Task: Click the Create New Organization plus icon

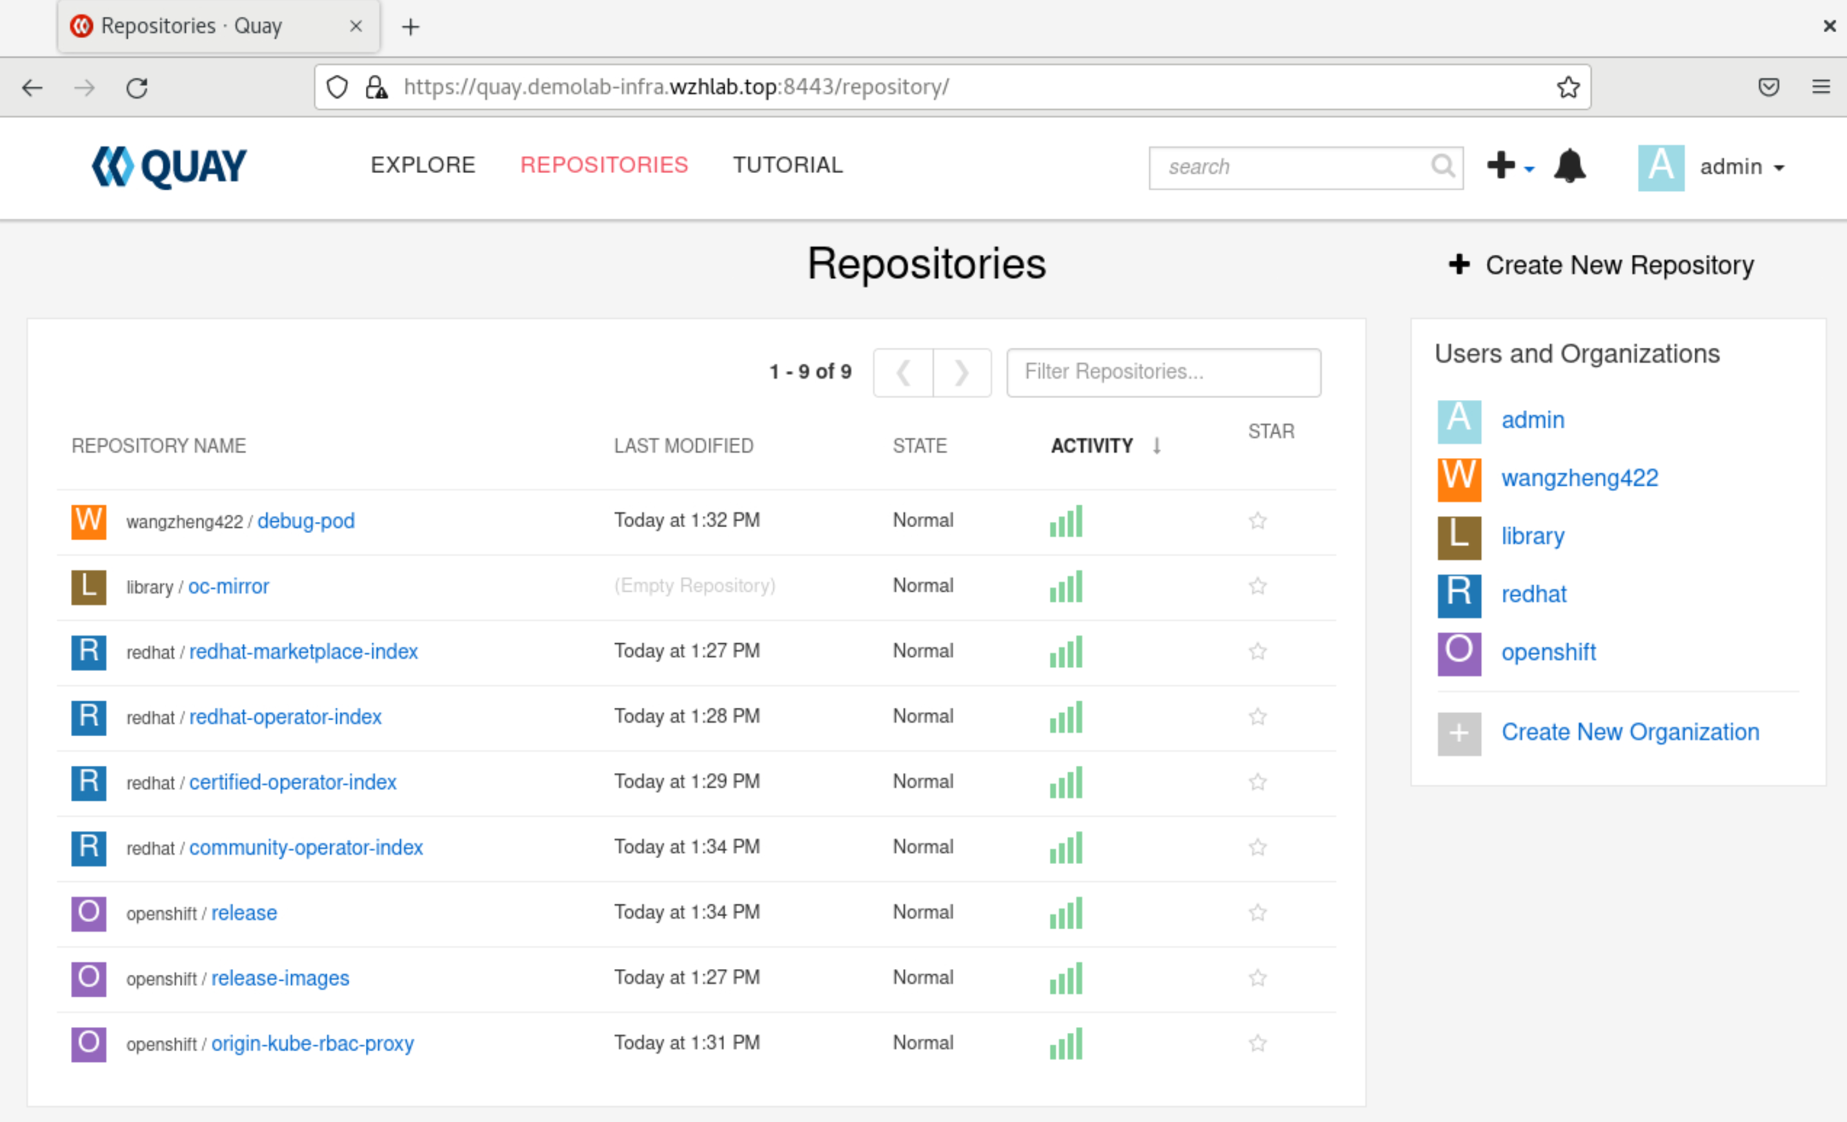Action: pyautogui.click(x=1458, y=733)
